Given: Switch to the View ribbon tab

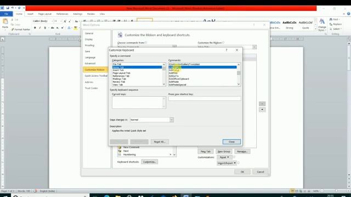Looking at the screenshot, I should [102, 14].
